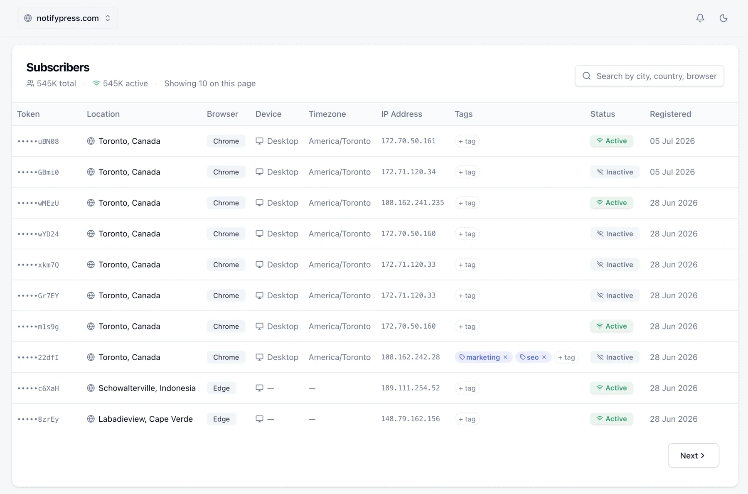Click the Edge browser badge for c6XaH
Viewport: 748px width, 494px height.
tap(221, 388)
